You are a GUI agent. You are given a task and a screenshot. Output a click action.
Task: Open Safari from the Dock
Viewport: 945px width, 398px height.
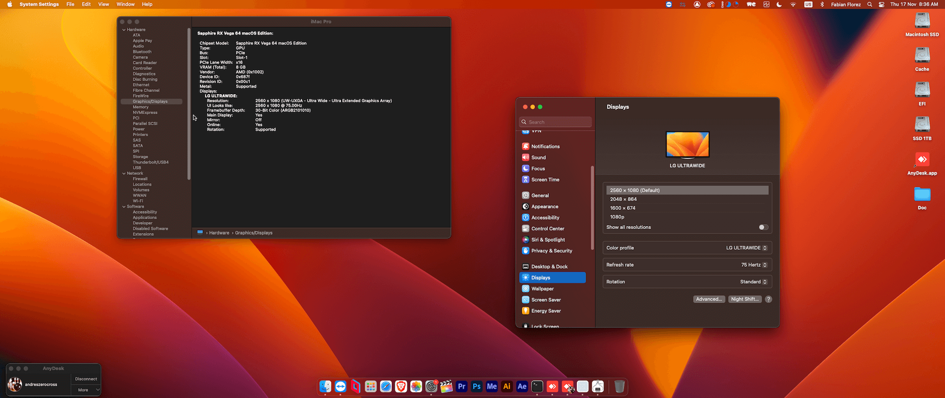pyautogui.click(x=386, y=387)
